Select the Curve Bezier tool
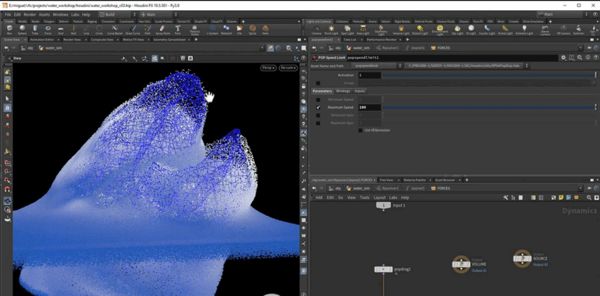The width and height of the screenshot is (600, 296). tap(115, 30)
